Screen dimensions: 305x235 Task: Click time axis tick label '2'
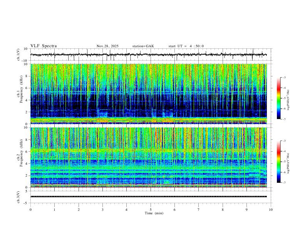tap(79, 210)
